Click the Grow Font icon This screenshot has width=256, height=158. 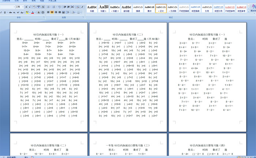26,7
